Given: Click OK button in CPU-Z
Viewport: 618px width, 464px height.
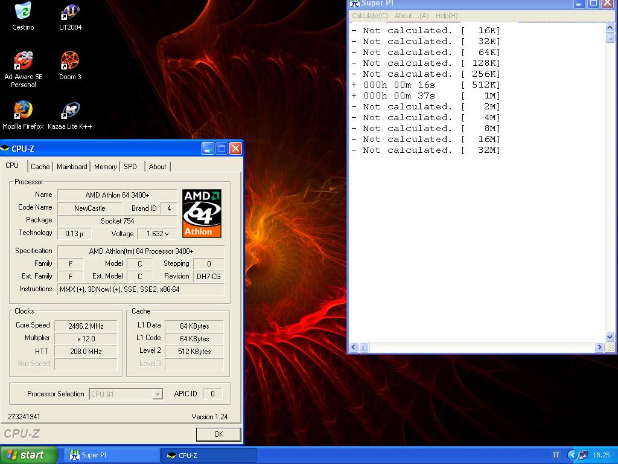Looking at the screenshot, I should coord(218,434).
